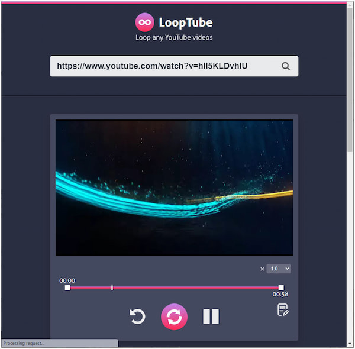Click the "Processing request..." status text
This screenshot has width=355, height=349.
(x=24, y=343)
